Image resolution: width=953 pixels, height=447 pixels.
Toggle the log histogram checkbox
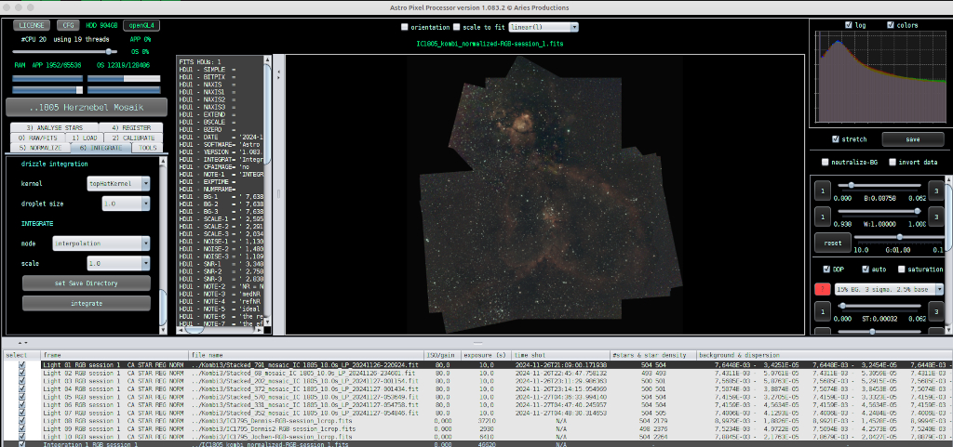coord(849,25)
